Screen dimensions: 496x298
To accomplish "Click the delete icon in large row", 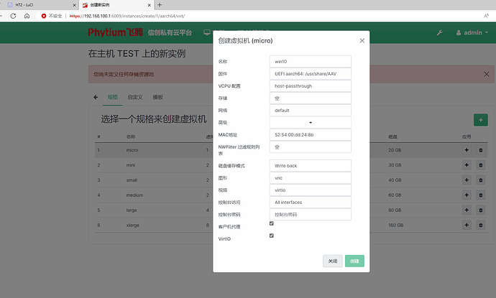I will (x=481, y=210).
